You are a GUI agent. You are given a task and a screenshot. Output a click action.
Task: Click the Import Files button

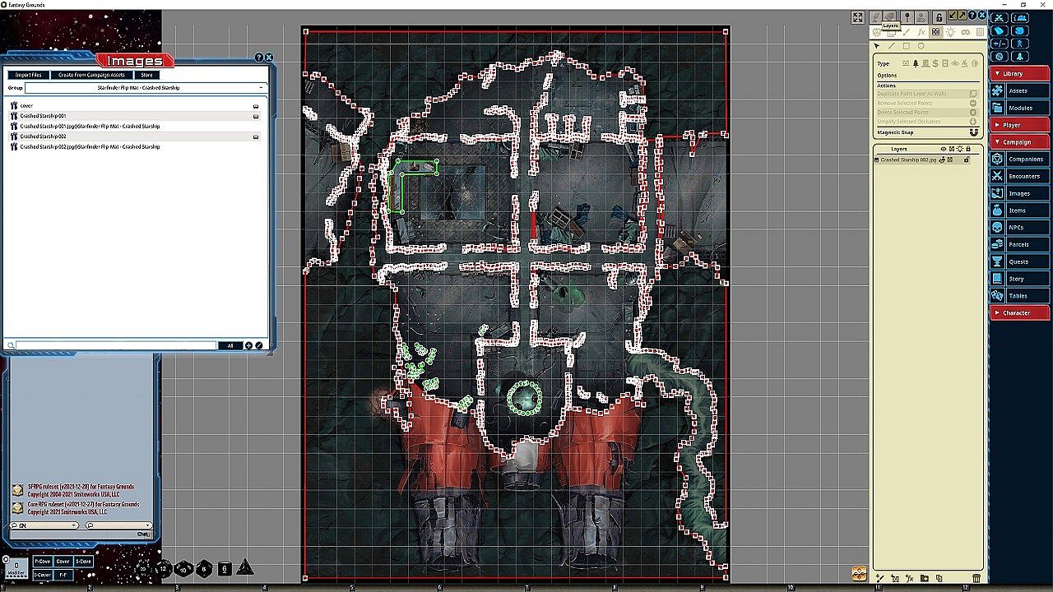[x=29, y=75]
